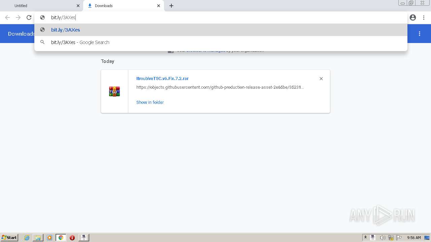Viewport: 431px width, 242px height.
Task: Click the Show desktop tray button
Action: pyautogui.click(x=427, y=238)
